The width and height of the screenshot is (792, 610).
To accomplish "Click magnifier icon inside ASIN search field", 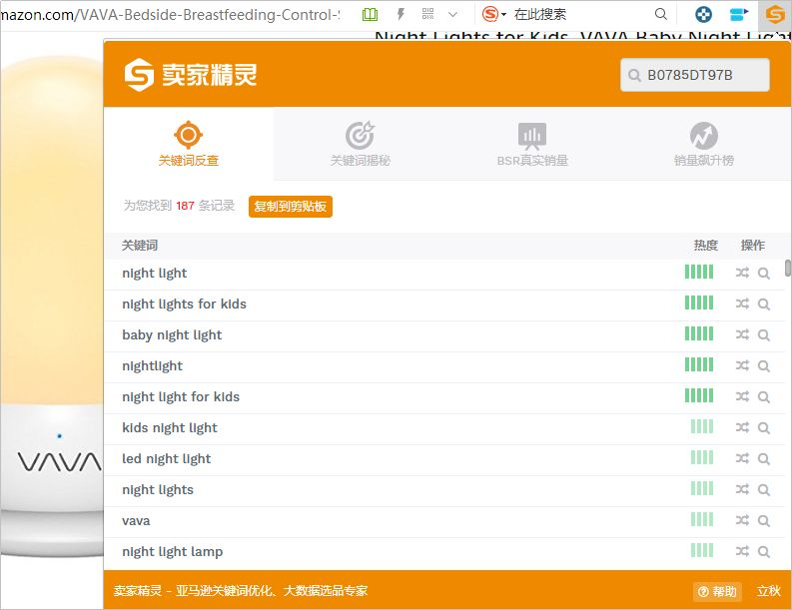I will [x=634, y=75].
